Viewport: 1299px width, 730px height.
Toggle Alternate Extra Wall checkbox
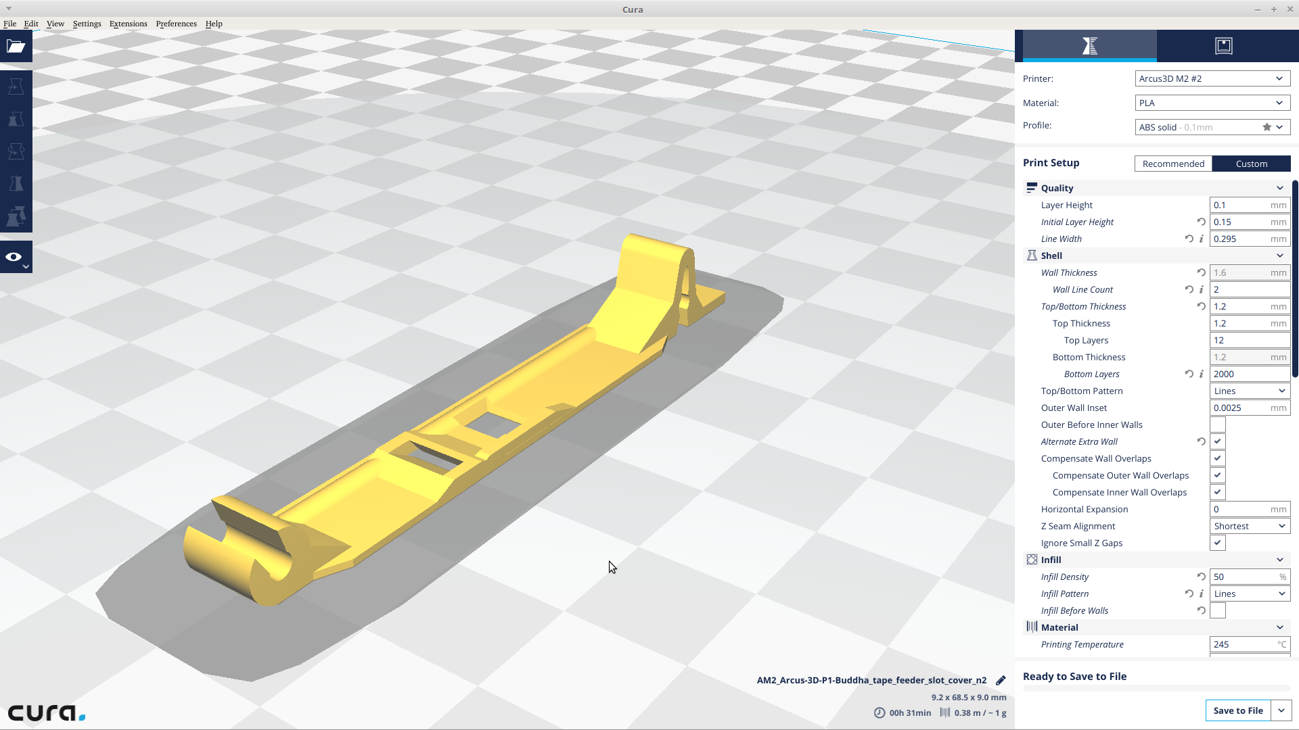pos(1217,441)
